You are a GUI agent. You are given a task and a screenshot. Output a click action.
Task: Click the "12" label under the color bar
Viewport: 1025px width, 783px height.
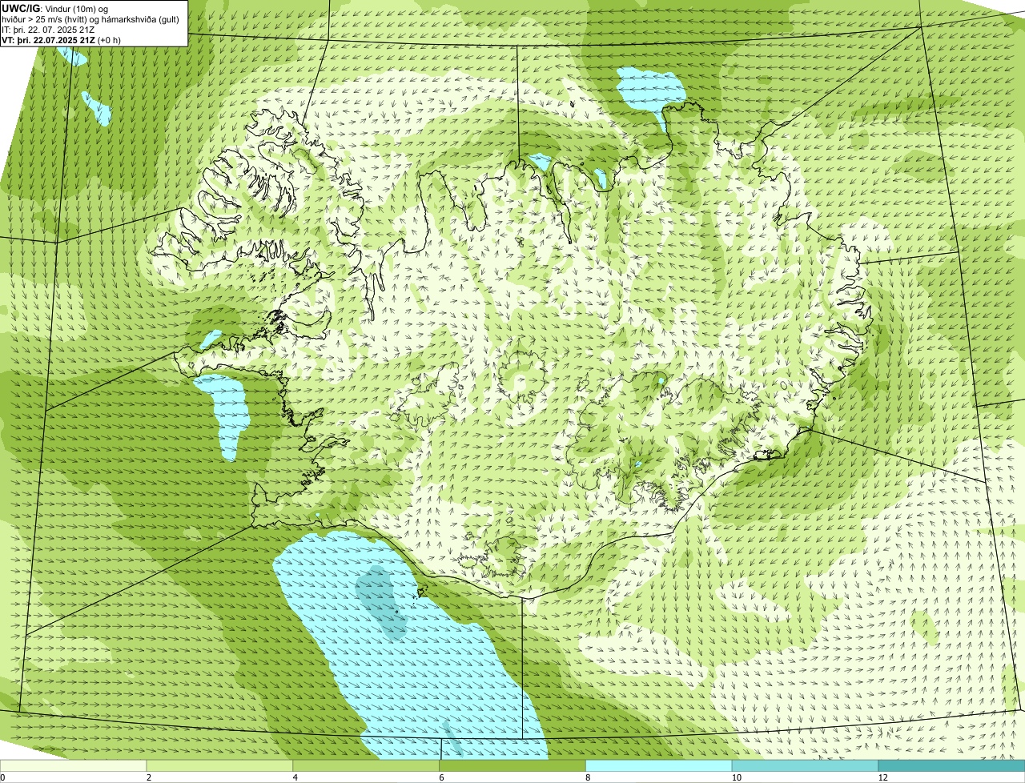tap(882, 777)
